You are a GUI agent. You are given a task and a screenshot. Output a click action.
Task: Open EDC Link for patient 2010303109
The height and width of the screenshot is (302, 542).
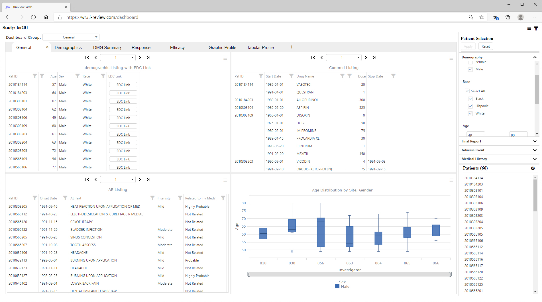click(x=123, y=126)
